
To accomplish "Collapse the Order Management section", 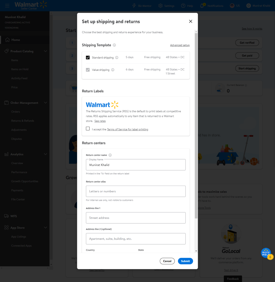I will click(x=45, y=103).
